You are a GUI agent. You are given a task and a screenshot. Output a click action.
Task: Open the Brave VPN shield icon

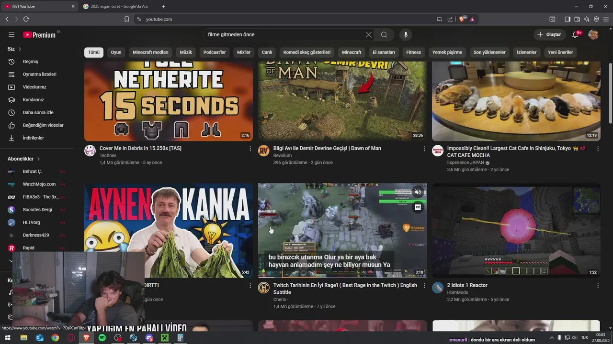coord(596,19)
